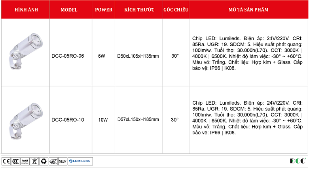The width and height of the screenshot is (309, 169).
Task: Click the arrow emblem icon before SELV
Action: [53, 161]
